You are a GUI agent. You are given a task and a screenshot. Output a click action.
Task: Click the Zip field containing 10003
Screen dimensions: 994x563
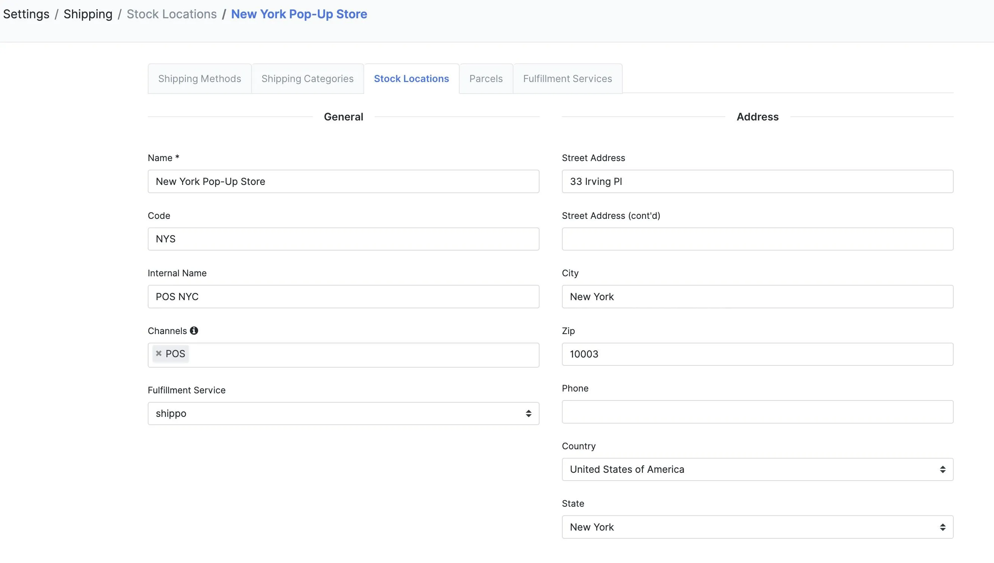point(757,354)
